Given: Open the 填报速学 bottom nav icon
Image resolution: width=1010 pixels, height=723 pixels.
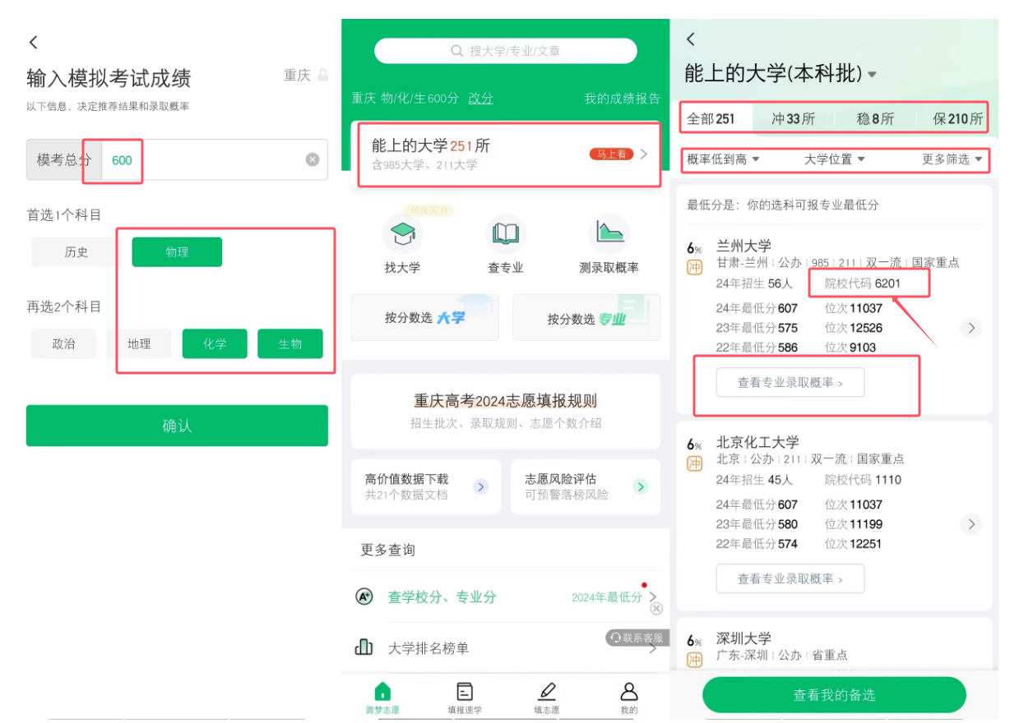Looking at the screenshot, I should tap(465, 692).
